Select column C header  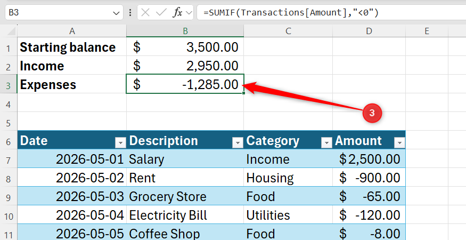point(288,31)
